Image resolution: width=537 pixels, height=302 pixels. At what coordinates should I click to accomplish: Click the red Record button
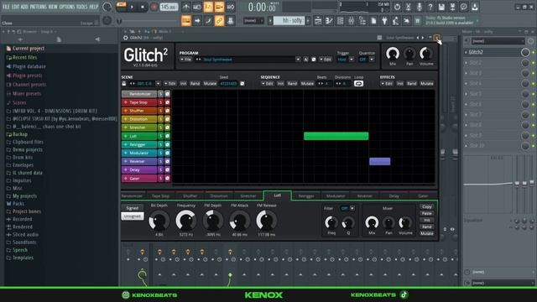click(x=154, y=7)
